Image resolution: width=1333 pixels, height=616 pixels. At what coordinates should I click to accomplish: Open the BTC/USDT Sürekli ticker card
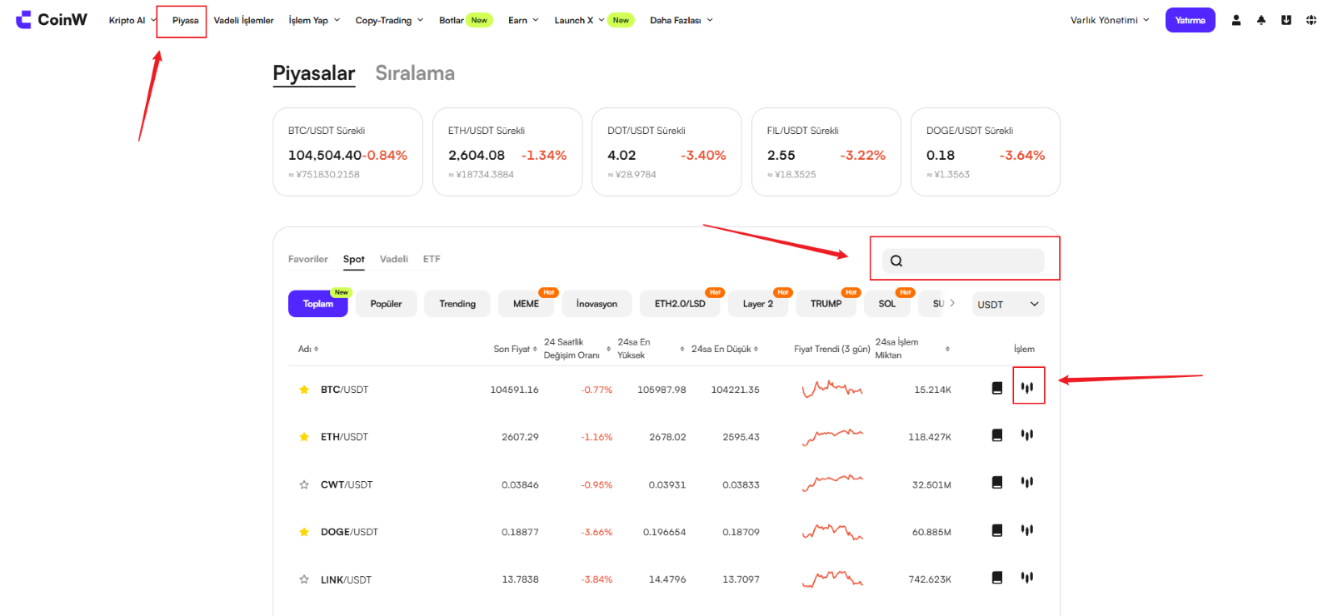[348, 152]
